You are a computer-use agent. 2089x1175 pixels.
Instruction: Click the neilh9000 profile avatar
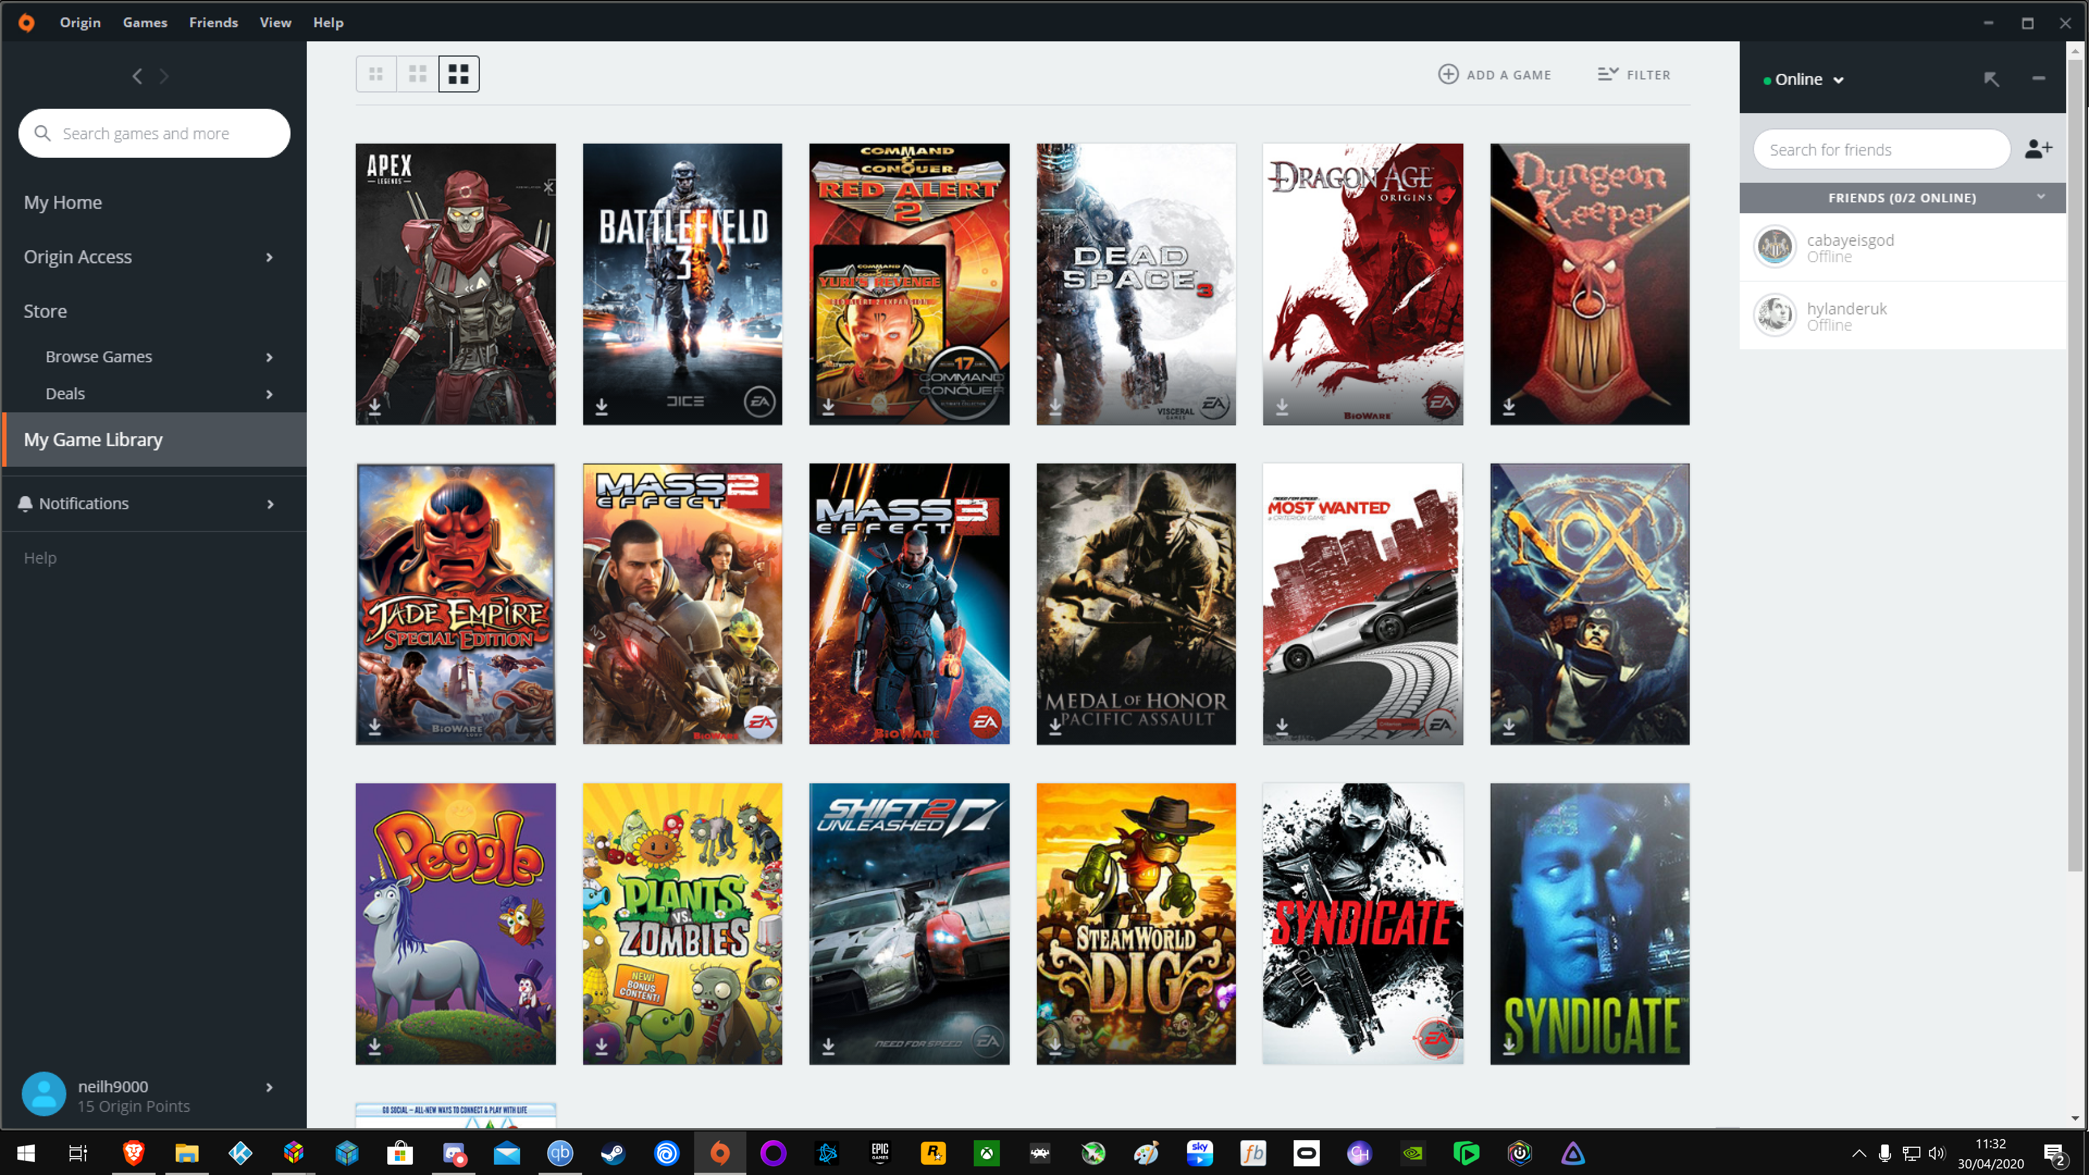point(44,1094)
